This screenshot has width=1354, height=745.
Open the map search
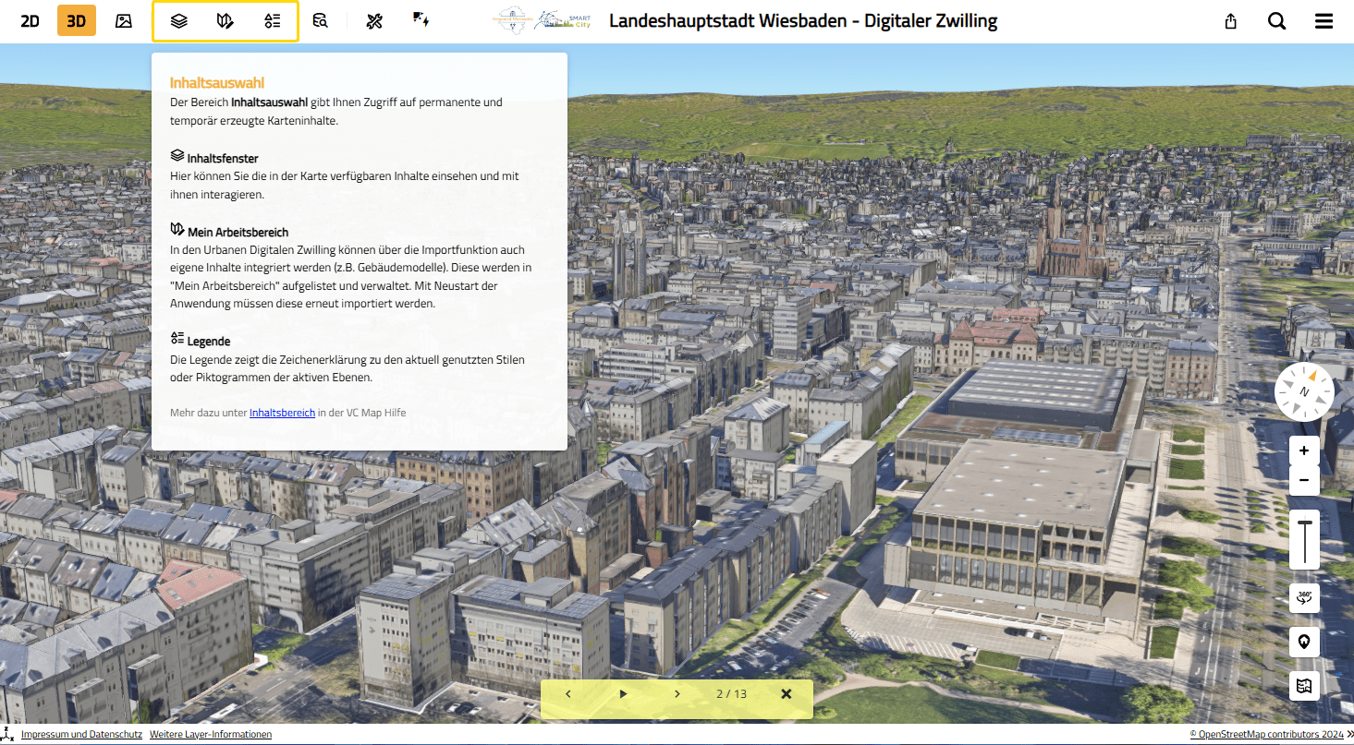click(x=1276, y=20)
